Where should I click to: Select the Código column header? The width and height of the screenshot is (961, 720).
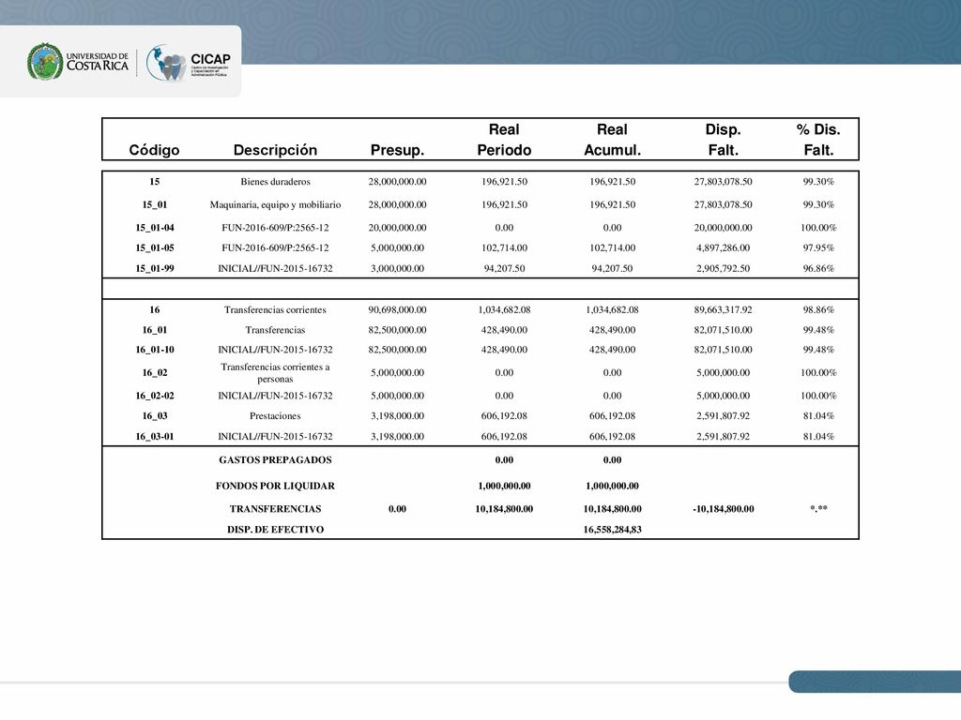pyautogui.click(x=154, y=150)
